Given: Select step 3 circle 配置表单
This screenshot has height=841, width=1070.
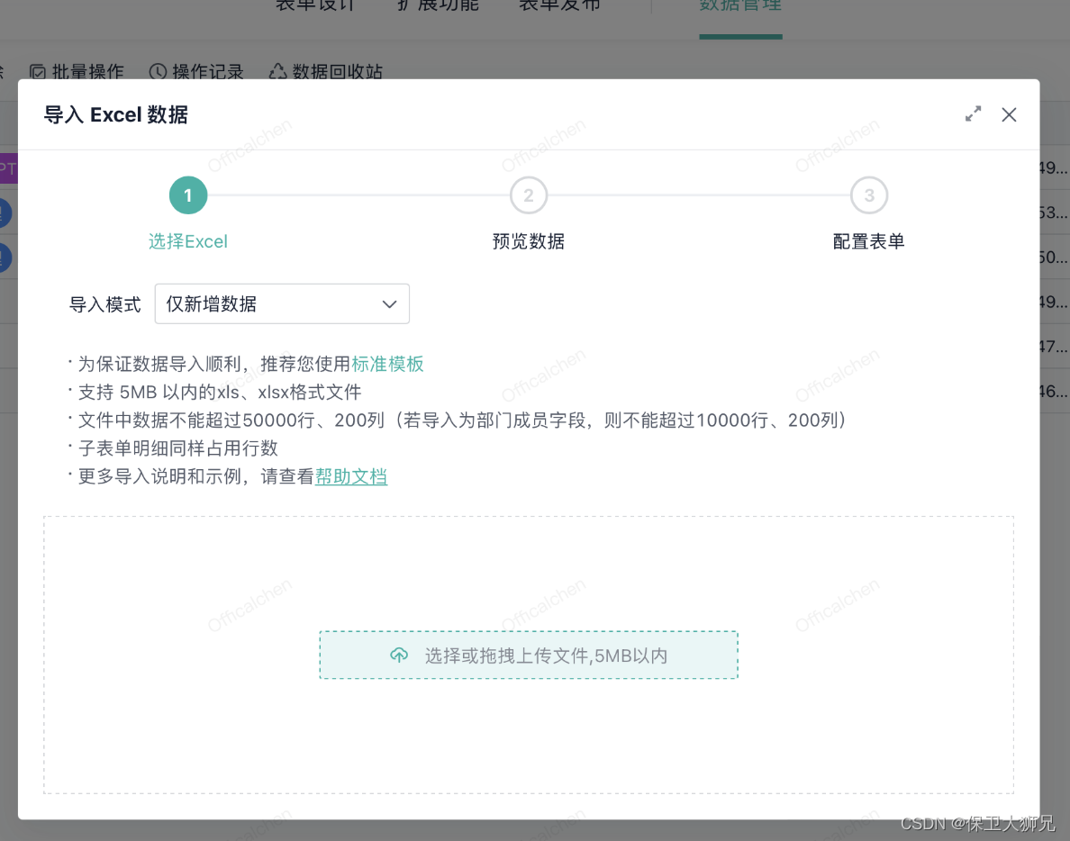Looking at the screenshot, I should click(868, 195).
